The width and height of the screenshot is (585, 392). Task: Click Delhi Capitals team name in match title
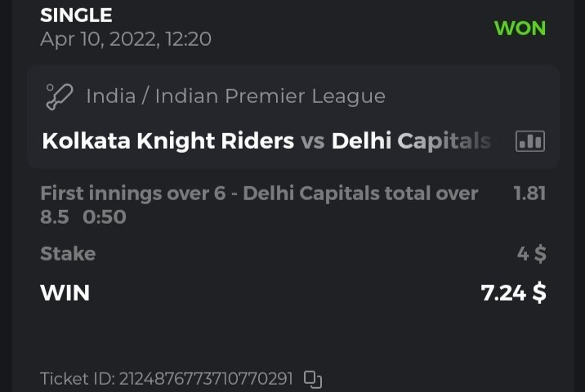pos(410,141)
